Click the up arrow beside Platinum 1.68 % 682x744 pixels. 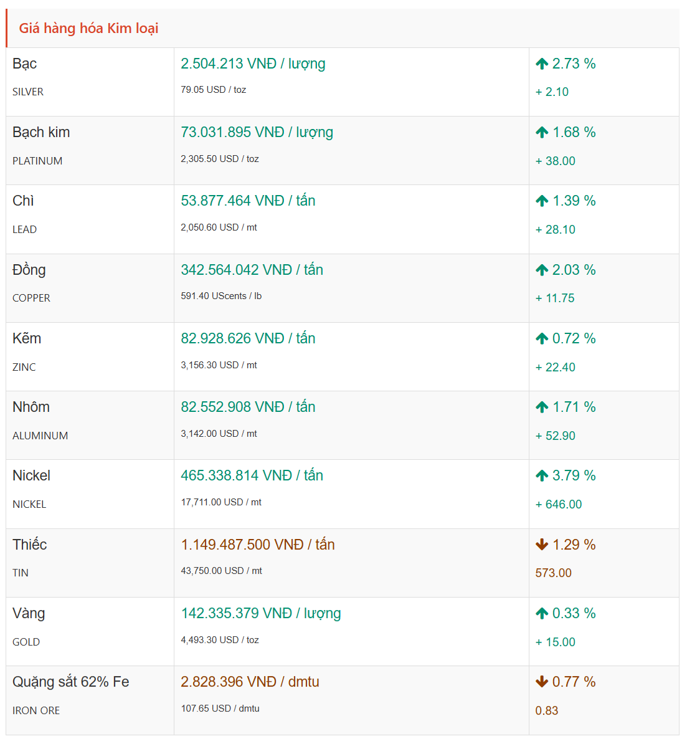pyautogui.click(x=542, y=132)
